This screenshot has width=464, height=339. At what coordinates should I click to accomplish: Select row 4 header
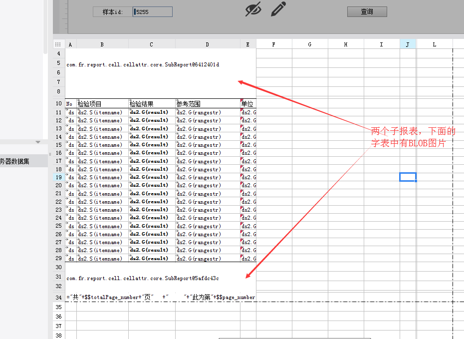pyautogui.click(x=58, y=53)
